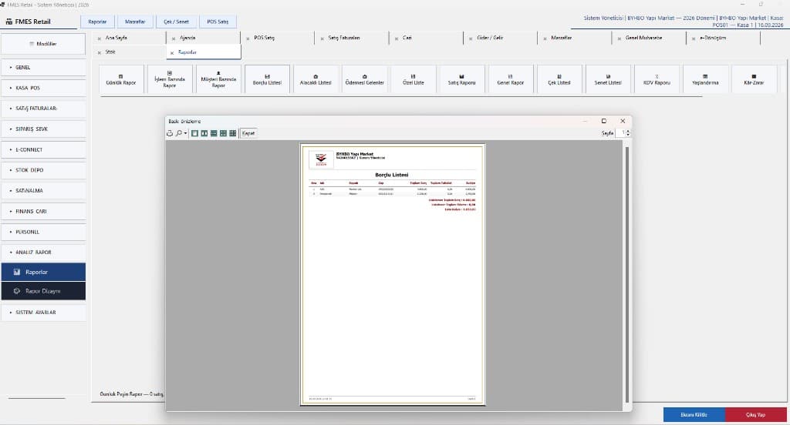Expand the GENEL sidebar section

click(x=43, y=67)
